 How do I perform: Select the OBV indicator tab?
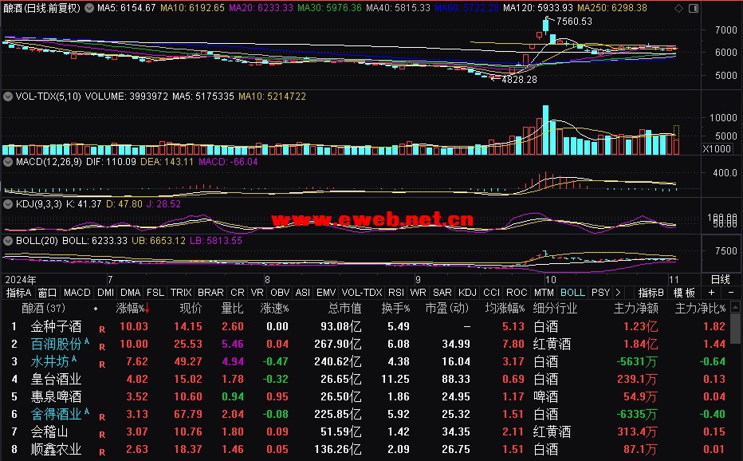(x=280, y=293)
